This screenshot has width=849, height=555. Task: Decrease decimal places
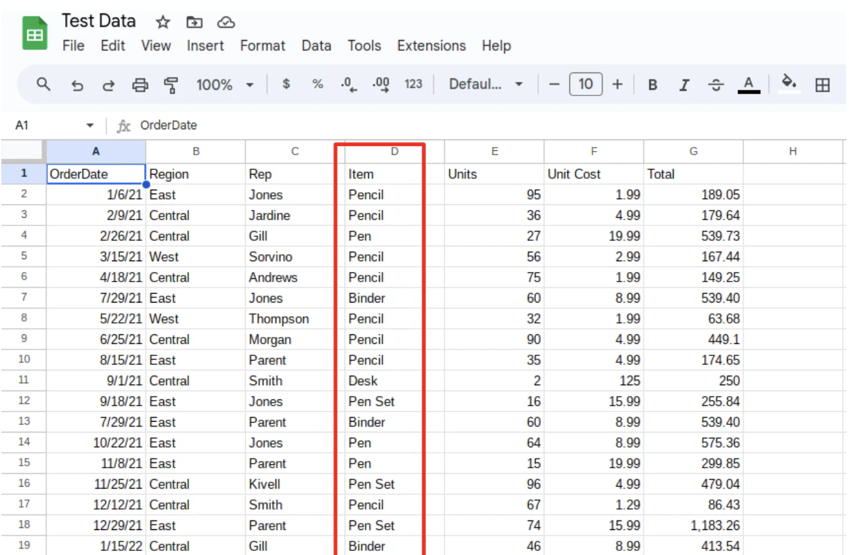click(x=349, y=85)
